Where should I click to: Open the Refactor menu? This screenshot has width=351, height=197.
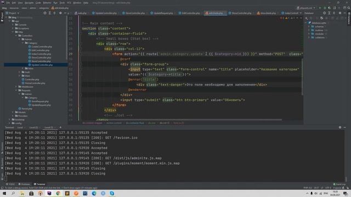click(47, 3)
